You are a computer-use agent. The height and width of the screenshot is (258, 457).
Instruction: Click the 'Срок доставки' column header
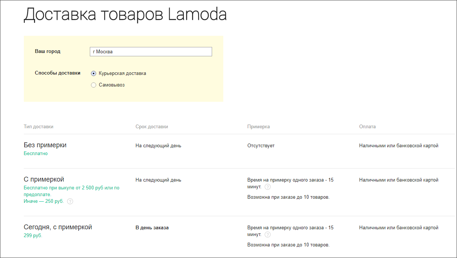click(152, 127)
